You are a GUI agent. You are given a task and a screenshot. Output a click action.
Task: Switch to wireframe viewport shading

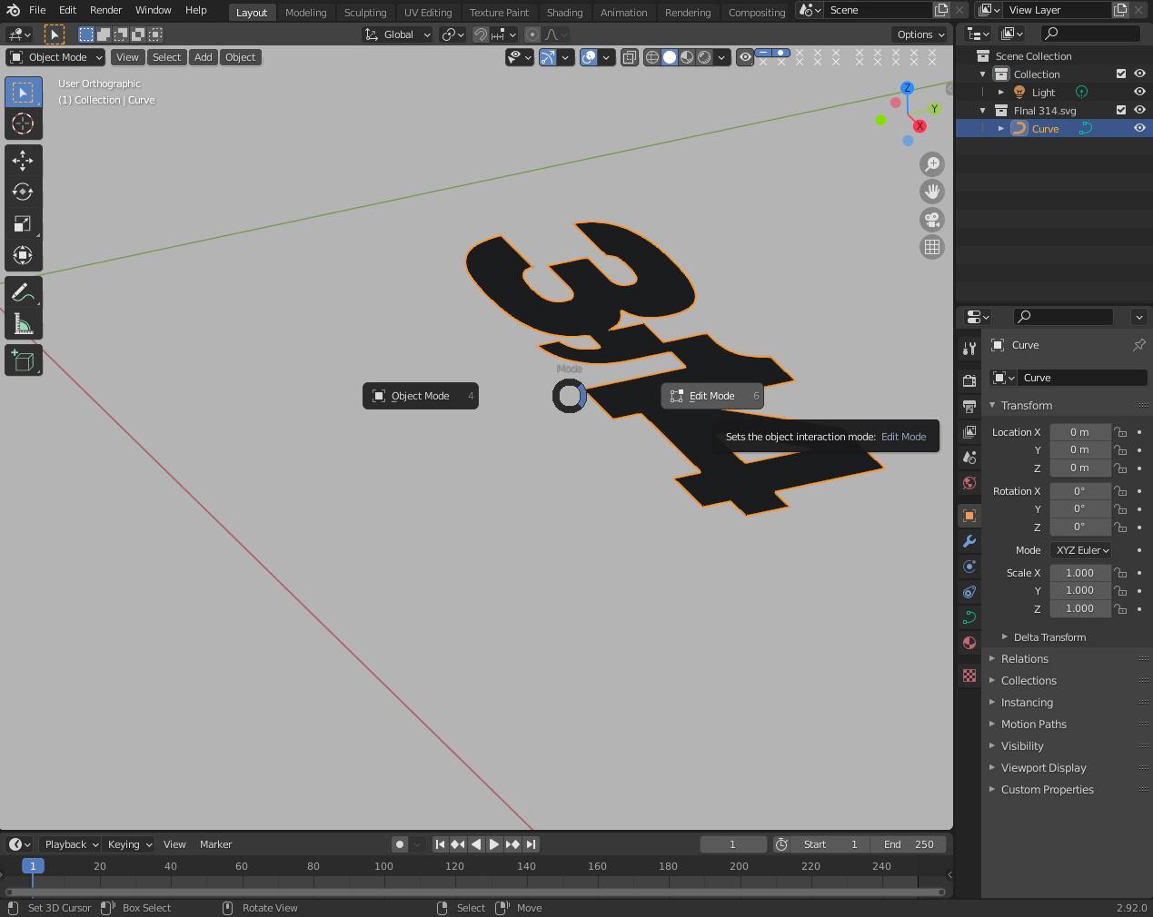point(652,57)
